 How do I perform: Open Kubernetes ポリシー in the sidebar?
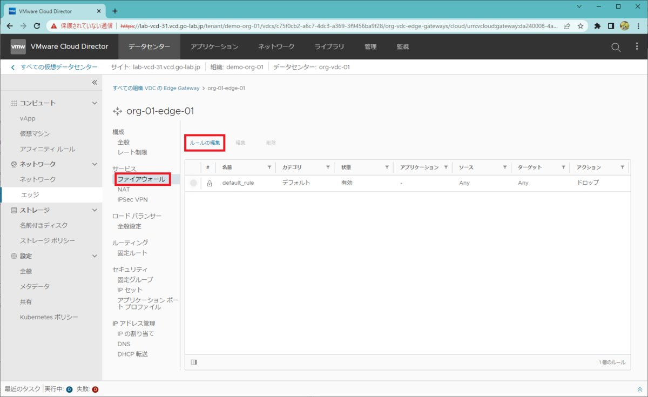point(49,317)
